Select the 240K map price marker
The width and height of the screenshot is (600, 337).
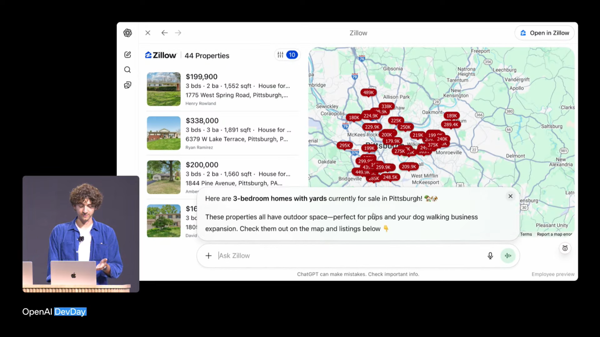(x=442, y=139)
